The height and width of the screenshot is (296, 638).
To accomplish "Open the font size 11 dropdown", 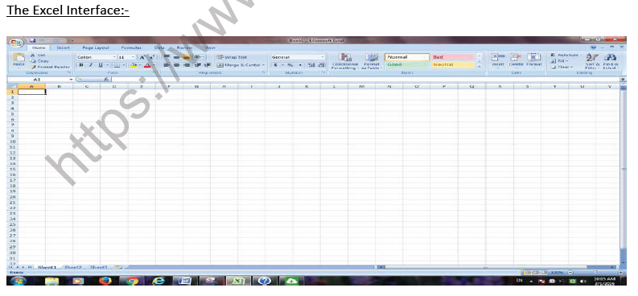I will coord(134,57).
